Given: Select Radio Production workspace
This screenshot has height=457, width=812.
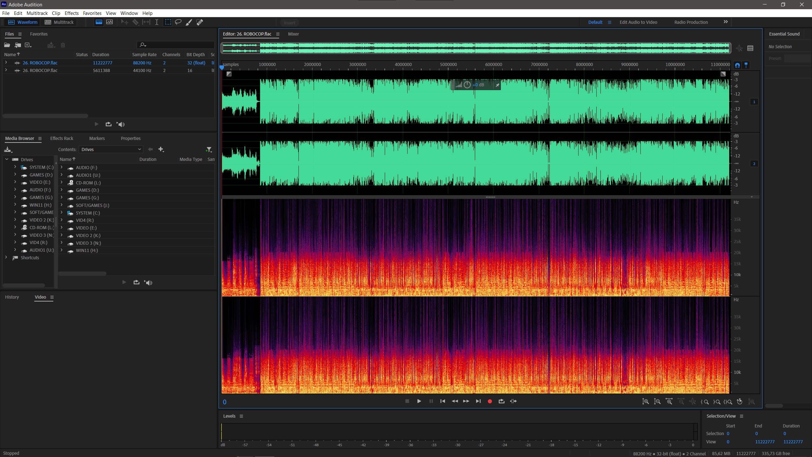Looking at the screenshot, I should pos(691,22).
